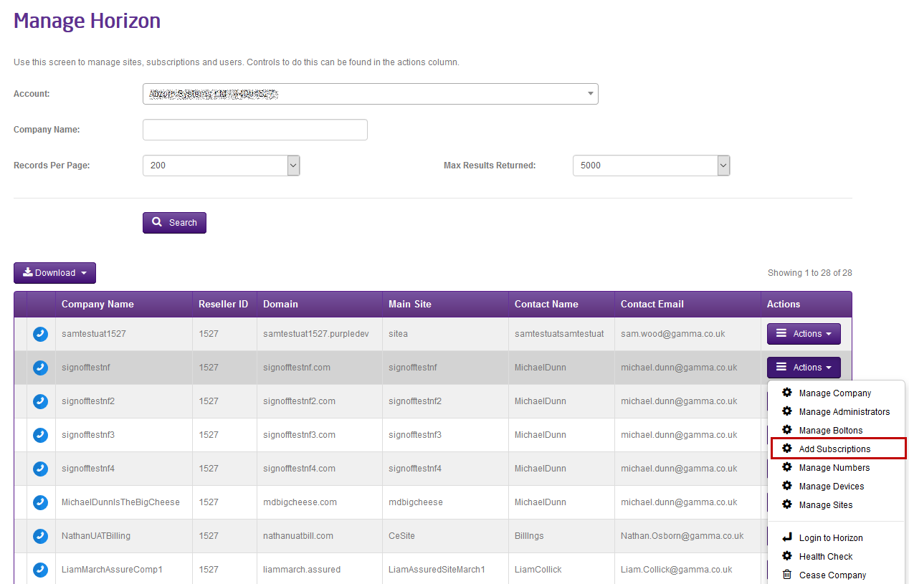The width and height of the screenshot is (909, 584).
Task: Click email Nathan.Osborn@gamma.co.uk
Action: coord(682,536)
